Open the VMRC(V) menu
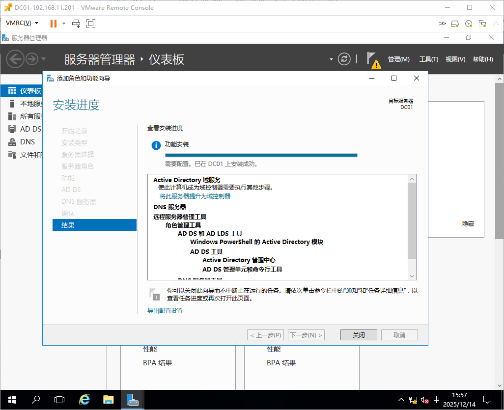The height and width of the screenshot is (410, 504). (22, 23)
